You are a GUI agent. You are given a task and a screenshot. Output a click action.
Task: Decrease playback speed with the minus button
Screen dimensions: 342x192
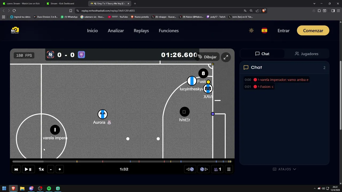(x=51, y=169)
